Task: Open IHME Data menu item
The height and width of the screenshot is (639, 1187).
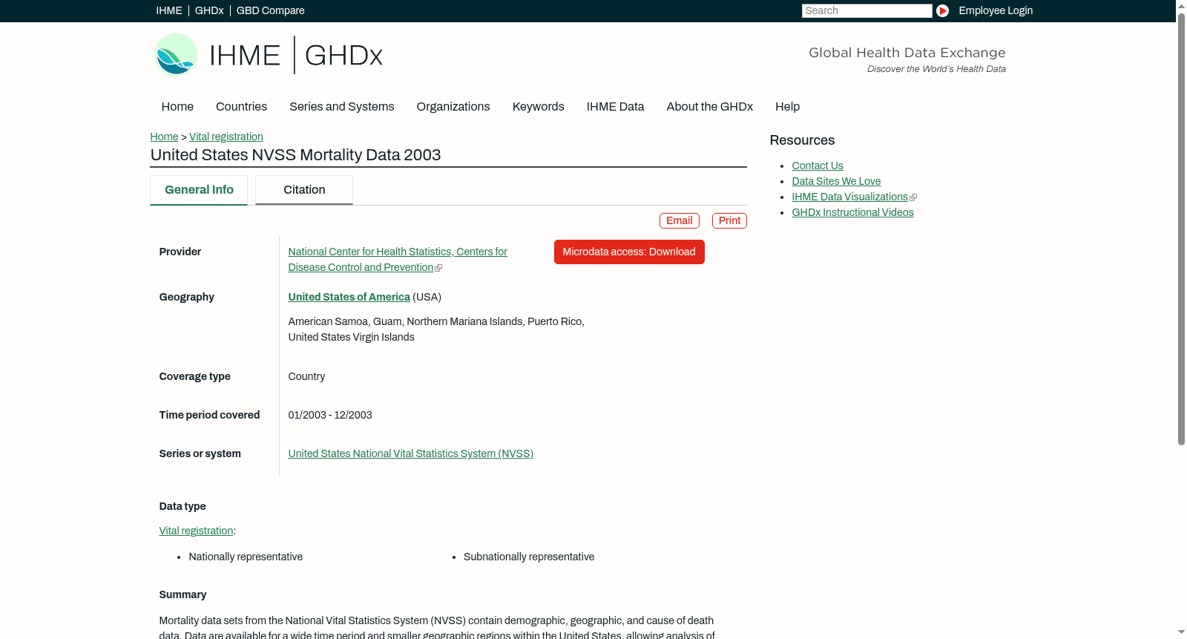Action: tap(616, 107)
